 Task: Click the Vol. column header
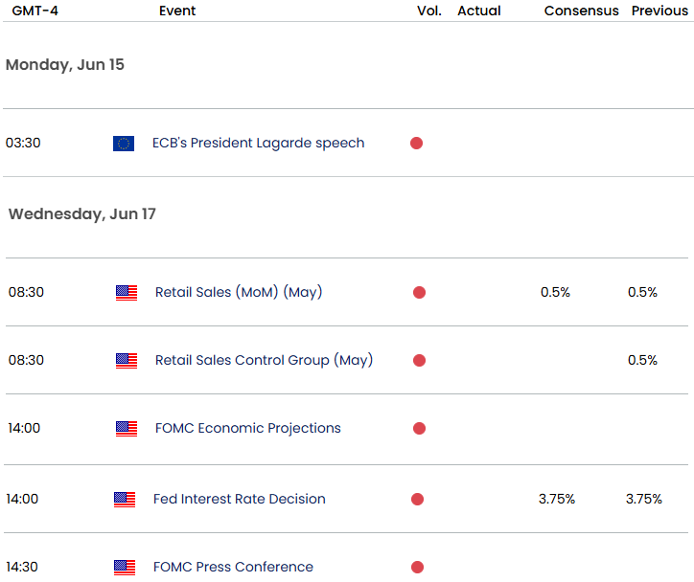429,11
